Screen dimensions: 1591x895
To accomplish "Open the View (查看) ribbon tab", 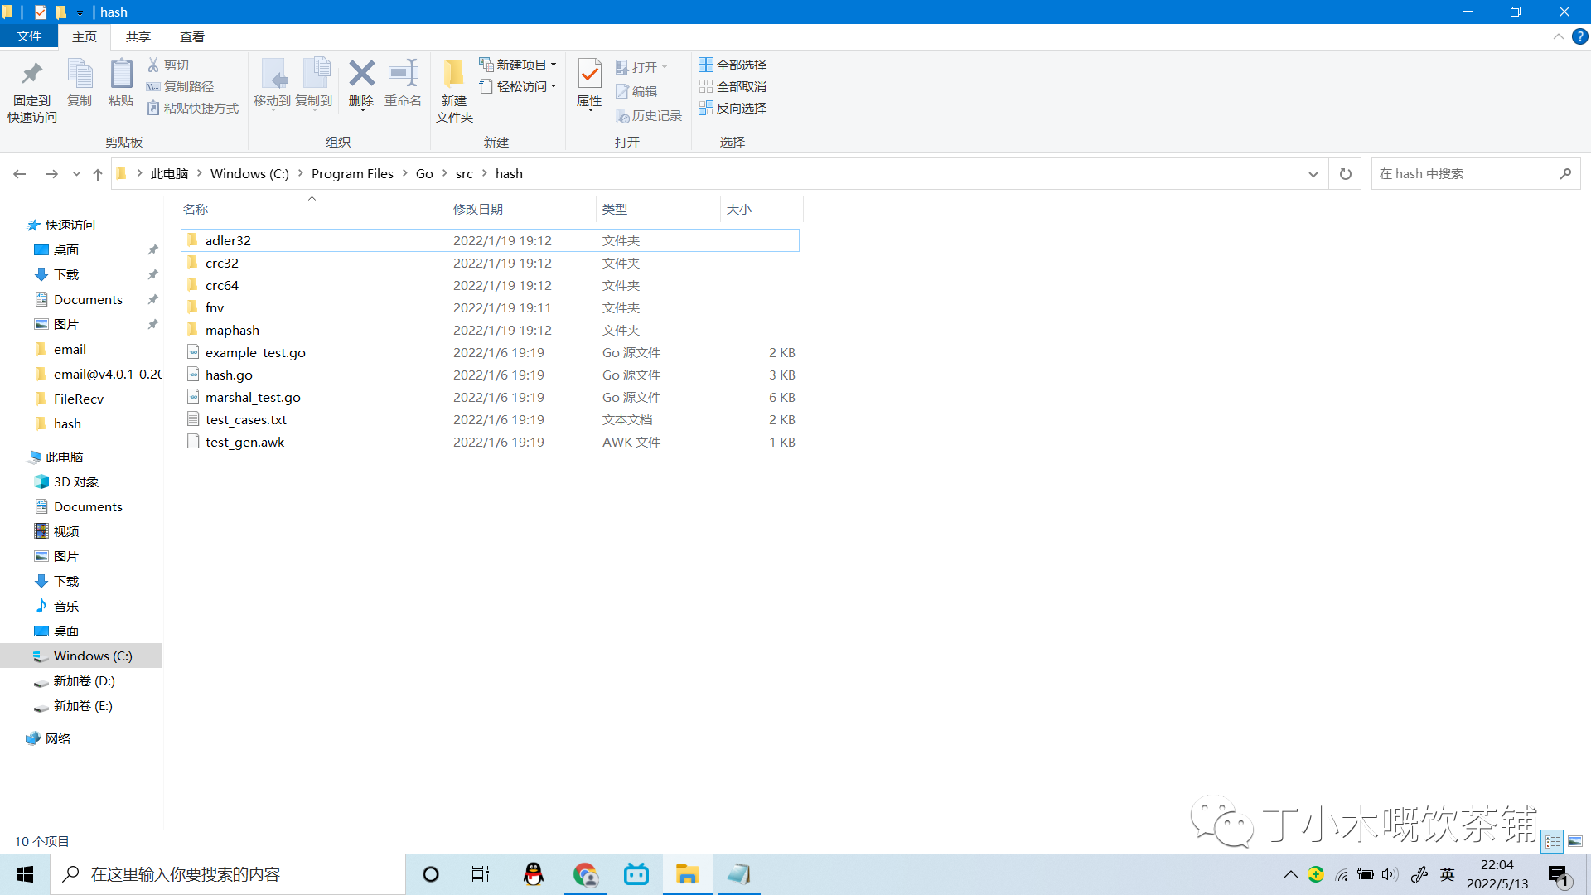I will 191,36.
